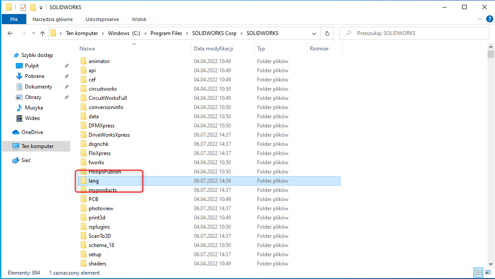The width and height of the screenshot is (495, 279).
Task: Click the api folder icon
Action: point(83,71)
